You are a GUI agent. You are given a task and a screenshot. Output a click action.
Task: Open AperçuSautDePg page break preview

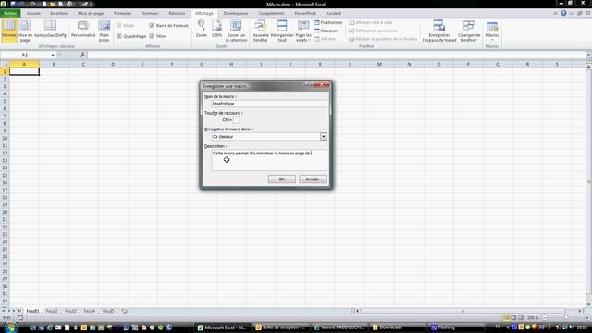(50, 30)
